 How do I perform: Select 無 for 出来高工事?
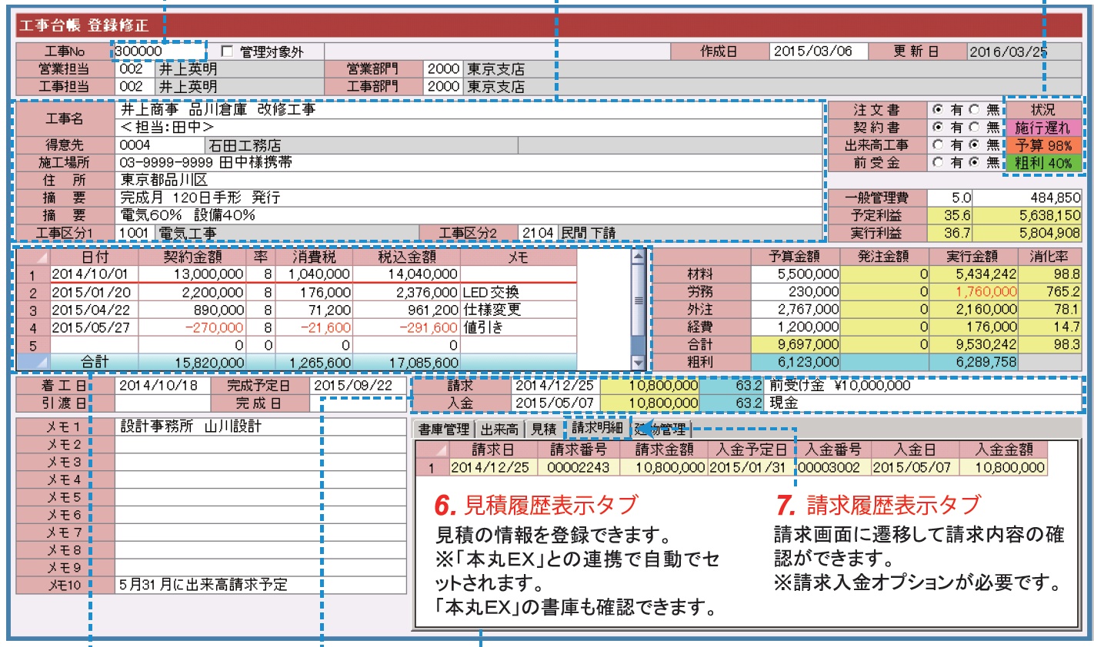click(974, 145)
